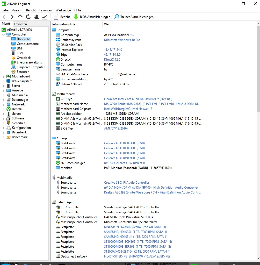Click the refresh toolbar icon
Viewport: 260px width, 265px height.
(x=28, y=17)
